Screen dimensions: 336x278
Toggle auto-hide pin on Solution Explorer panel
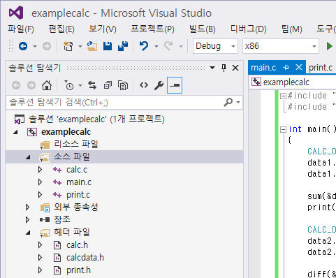[x=224, y=68]
